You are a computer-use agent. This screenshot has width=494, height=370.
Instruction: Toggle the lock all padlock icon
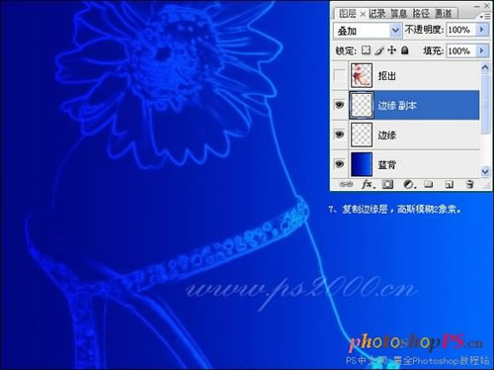pyautogui.click(x=405, y=50)
